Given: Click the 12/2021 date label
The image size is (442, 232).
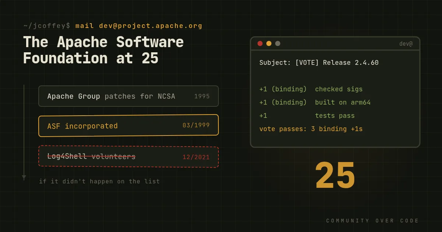Looking at the screenshot, I should pos(196,157).
